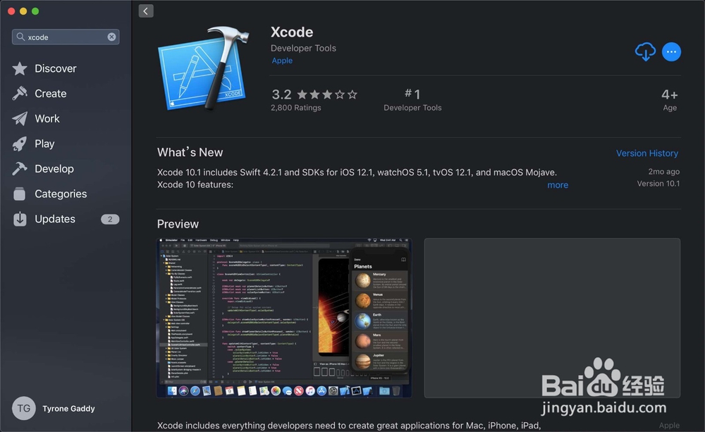Click the Play rocket icon
This screenshot has width=705, height=432.
pyautogui.click(x=20, y=144)
